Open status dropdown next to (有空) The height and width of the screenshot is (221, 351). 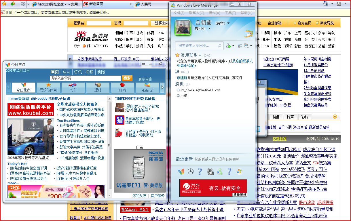(229, 23)
